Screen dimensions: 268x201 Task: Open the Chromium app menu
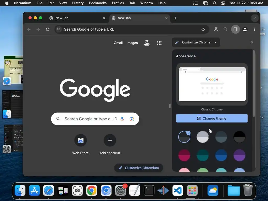23,3
